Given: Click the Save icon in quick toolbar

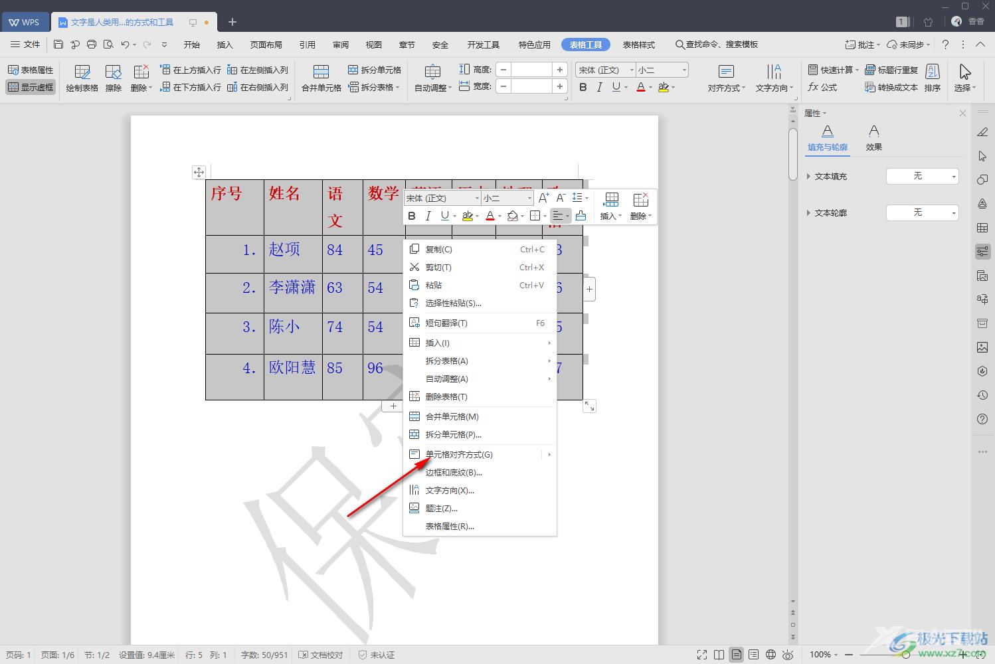Looking at the screenshot, I should click(58, 44).
